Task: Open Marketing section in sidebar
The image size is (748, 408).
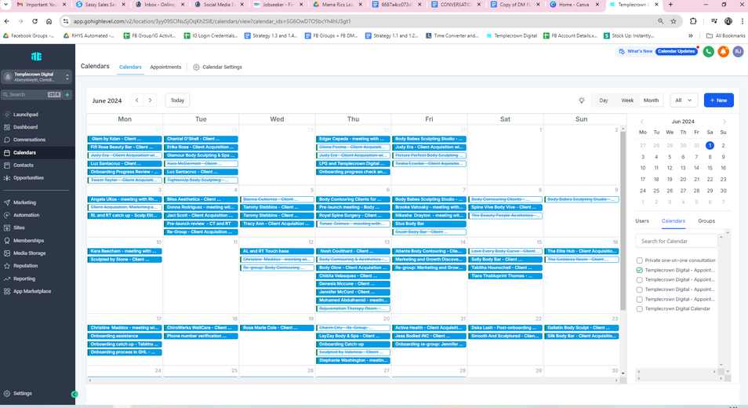Action: pos(24,202)
